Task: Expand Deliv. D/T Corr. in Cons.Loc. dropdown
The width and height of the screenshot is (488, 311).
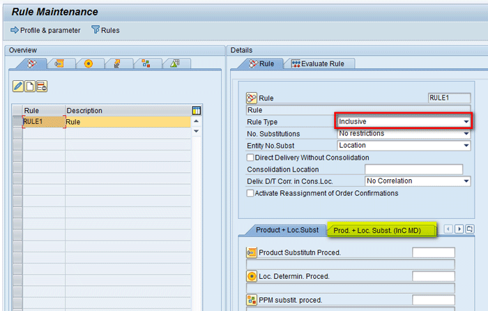Action: click(466, 181)
